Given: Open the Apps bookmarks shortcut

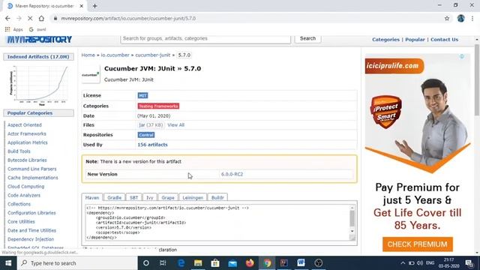Looking at the screenshot, I should click(x=14, y=29).
